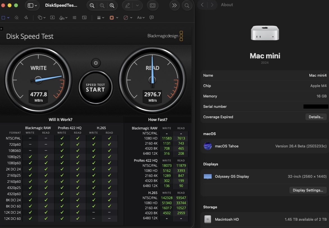
Task: Click the version 26.4 Beta text
Action: [x=301, y=146]
